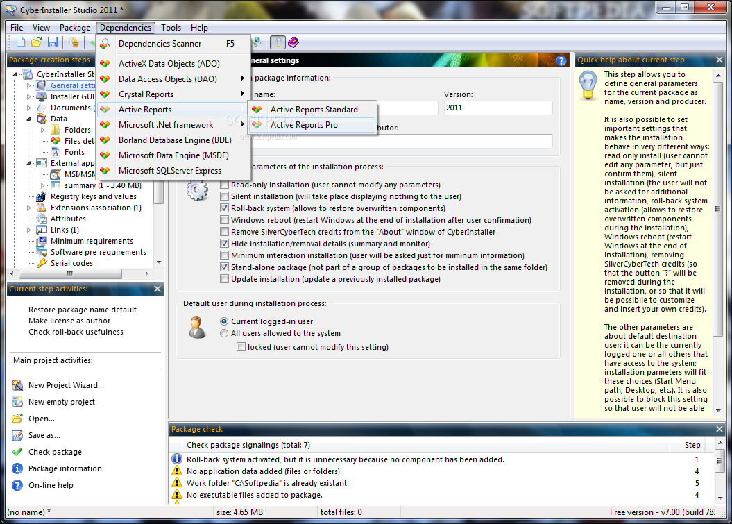Choose Active Reports Standard from submenu
Screen dimensions: 732x524
[312, 109]
